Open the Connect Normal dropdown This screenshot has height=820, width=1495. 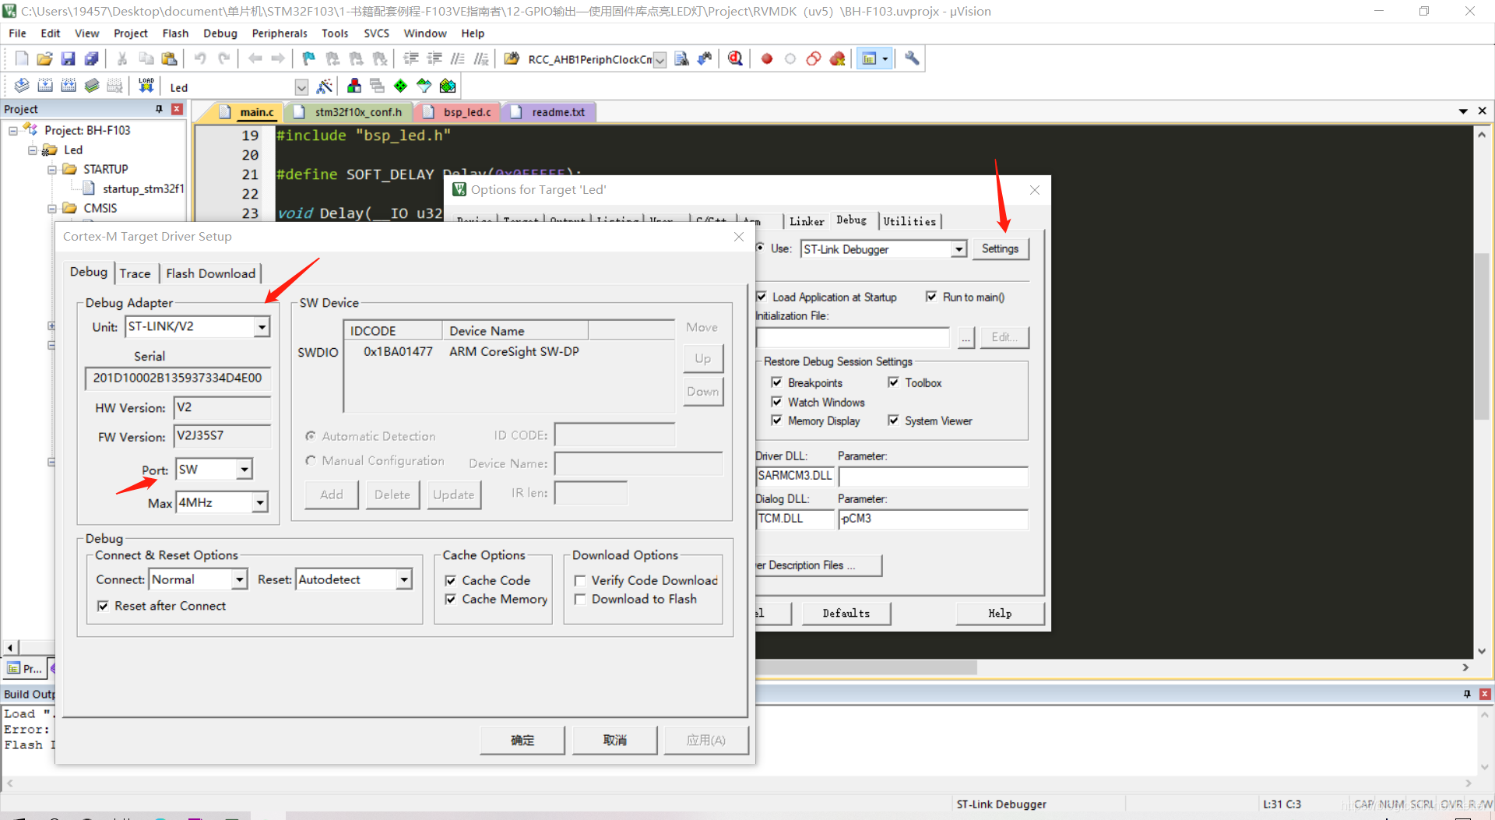[x=240, y=579]
